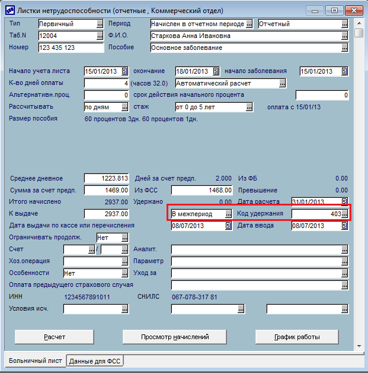Open calendar for начало заболевания date
368x373 pixels.
[344, 71]
